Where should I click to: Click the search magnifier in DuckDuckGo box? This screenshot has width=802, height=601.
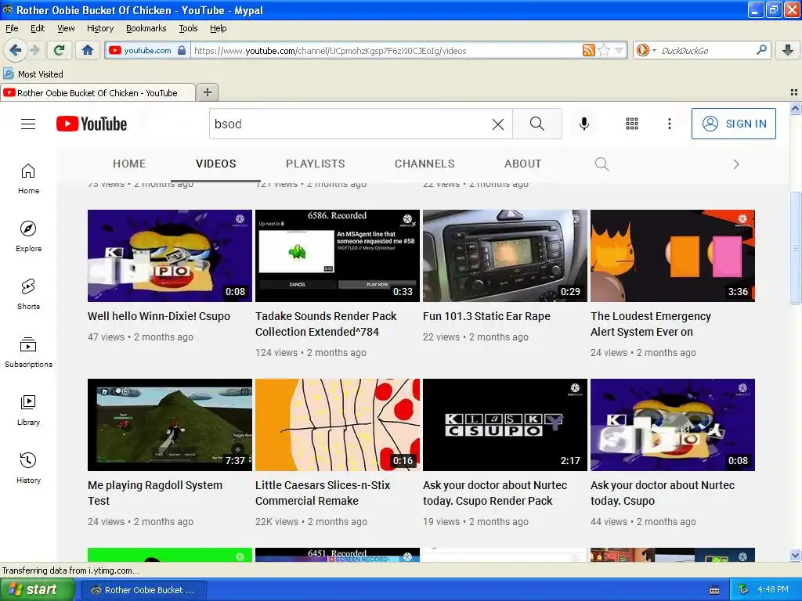click(761, 50)
